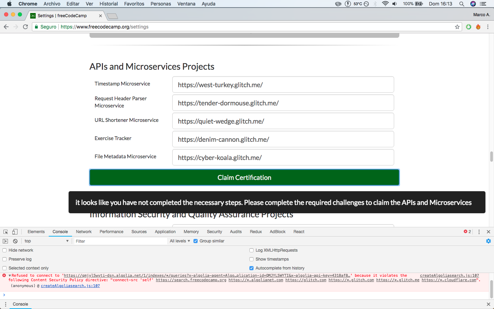The image size is (494, 309).
Task: Click the Wi-Fi icon in menu bar
Action: [385, 4]
